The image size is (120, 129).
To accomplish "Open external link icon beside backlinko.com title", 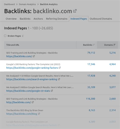I will click(75, 11).
